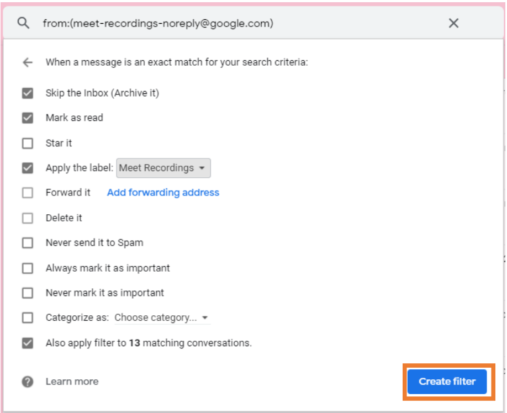Clear the search with the X icon

453,23
